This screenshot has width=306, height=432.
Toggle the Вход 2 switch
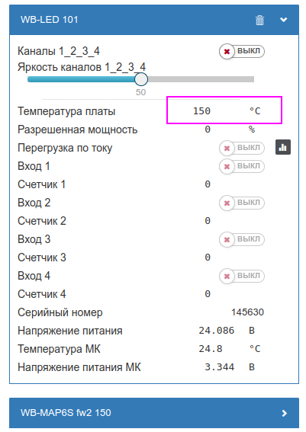coord(242,203)
